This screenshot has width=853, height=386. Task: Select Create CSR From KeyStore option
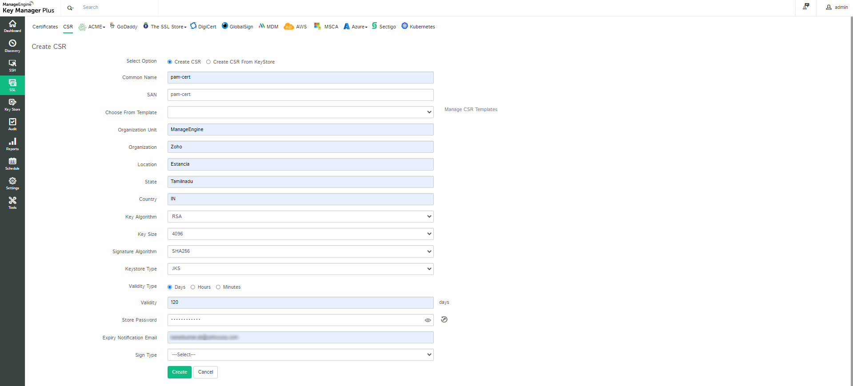pyautogui.click(x=208, y=62)
